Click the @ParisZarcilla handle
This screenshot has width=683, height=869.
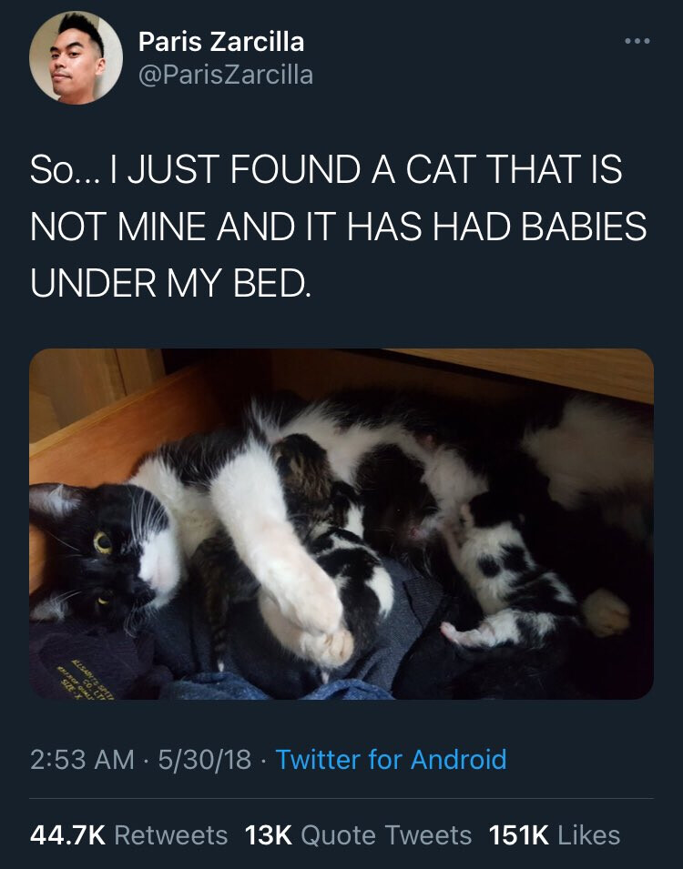pyautogui.click(x=225, y=75)
